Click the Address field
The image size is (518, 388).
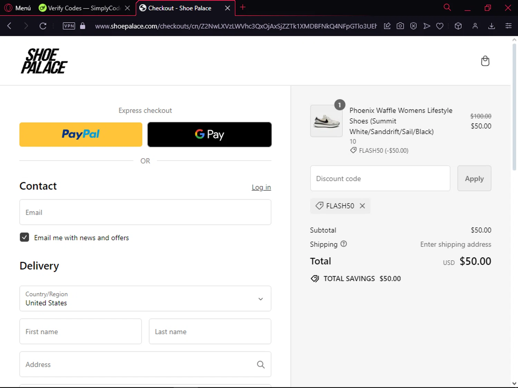(x=145, y=364)
